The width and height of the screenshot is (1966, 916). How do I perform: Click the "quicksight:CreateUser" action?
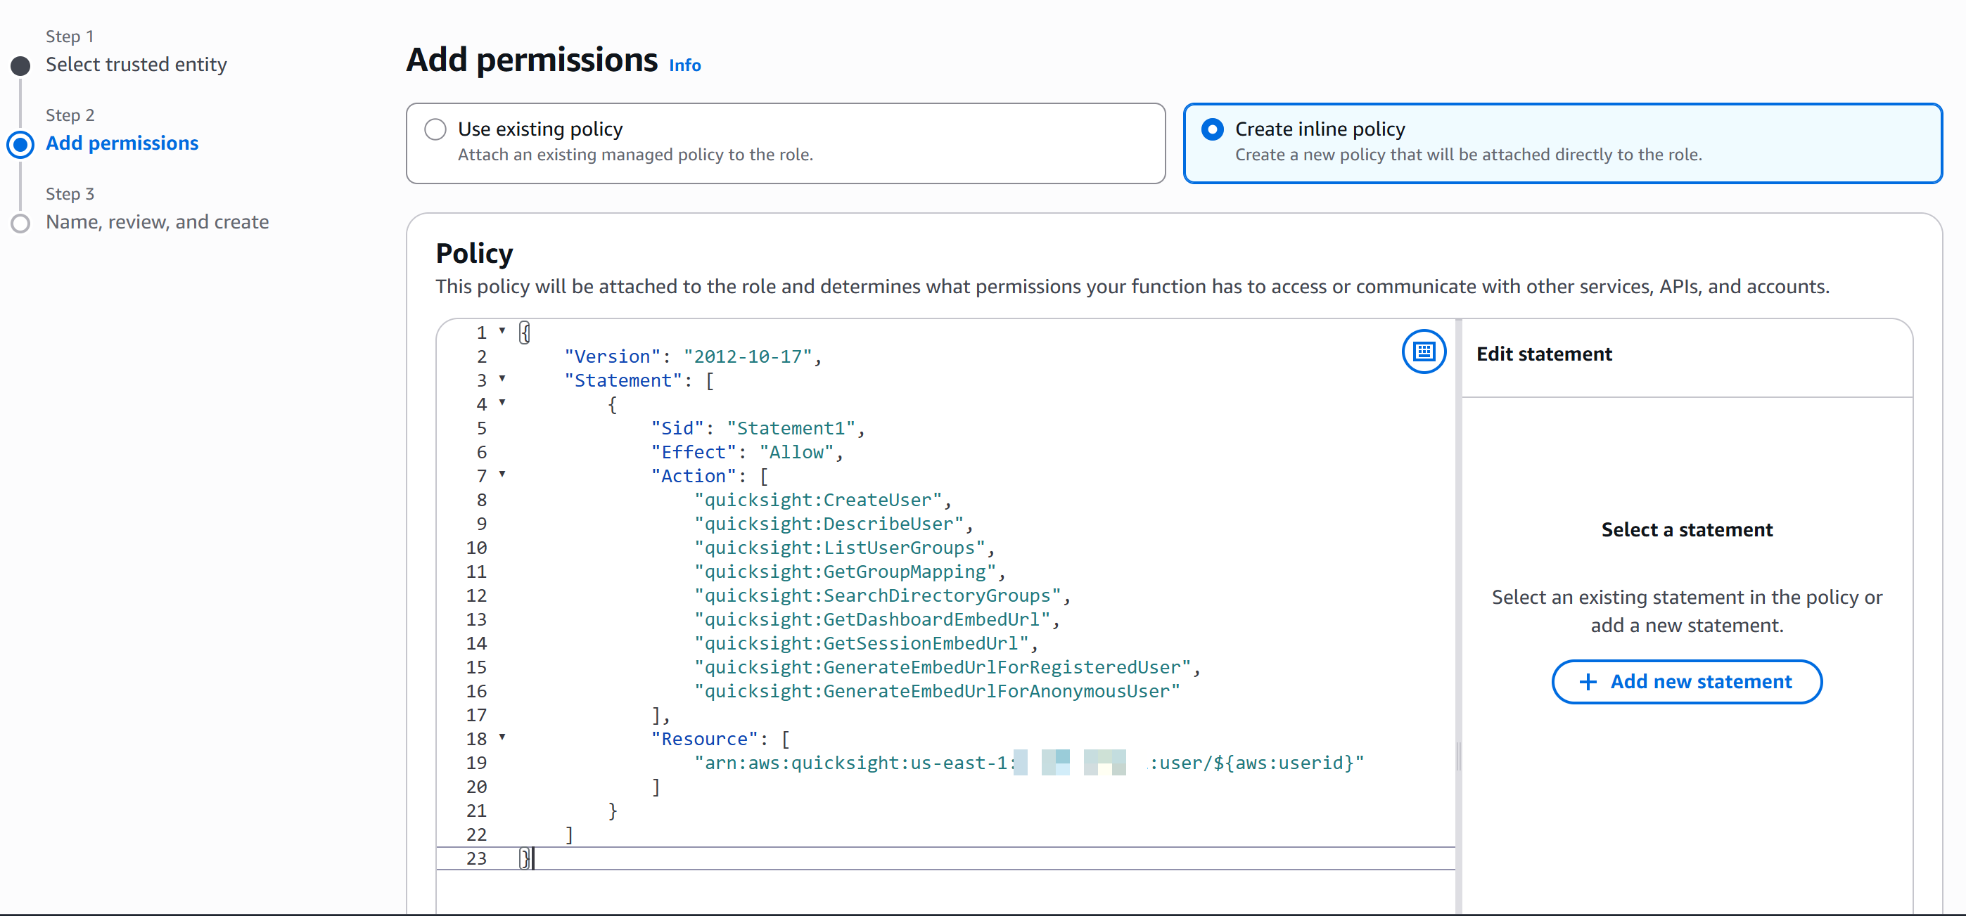(x=818, y=500)
